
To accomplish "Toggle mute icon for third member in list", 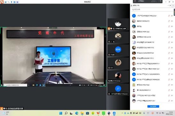I will [x=169, y=26].
